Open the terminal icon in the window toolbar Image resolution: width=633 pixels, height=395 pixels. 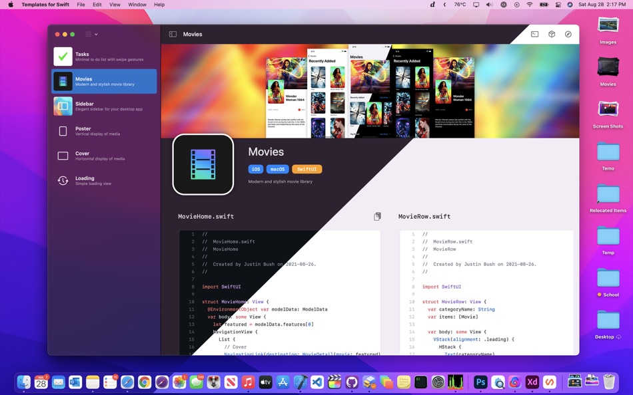click(x=534, y=35)
